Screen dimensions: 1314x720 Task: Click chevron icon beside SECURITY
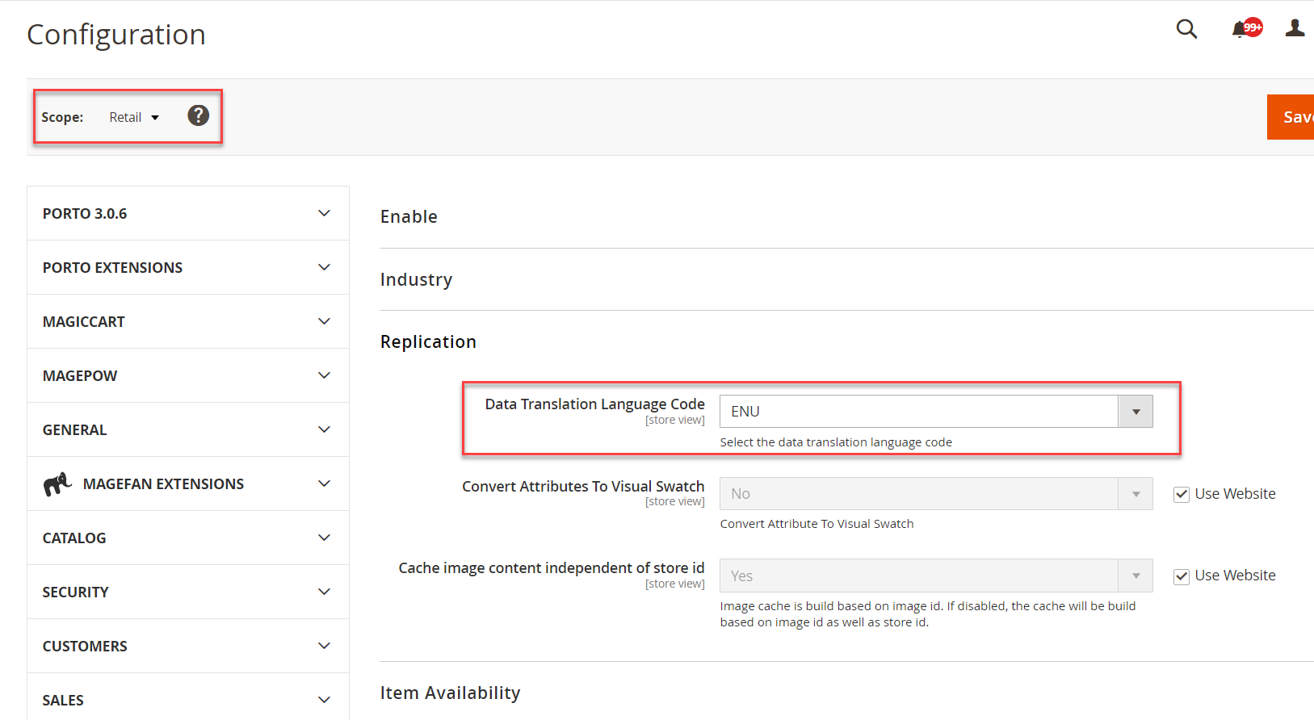(324, 592)
